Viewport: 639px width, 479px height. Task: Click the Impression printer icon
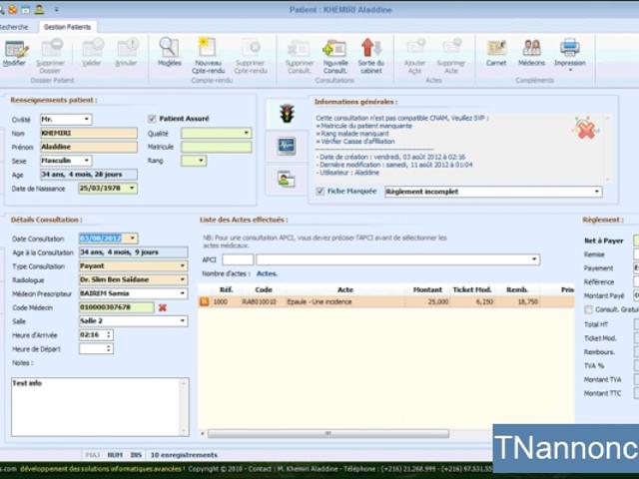click(570, 48)
